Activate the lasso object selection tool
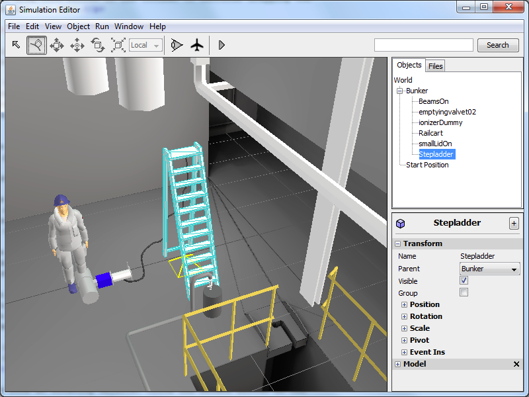The height and width of the screenshot is (397, 529). [36, 45]
